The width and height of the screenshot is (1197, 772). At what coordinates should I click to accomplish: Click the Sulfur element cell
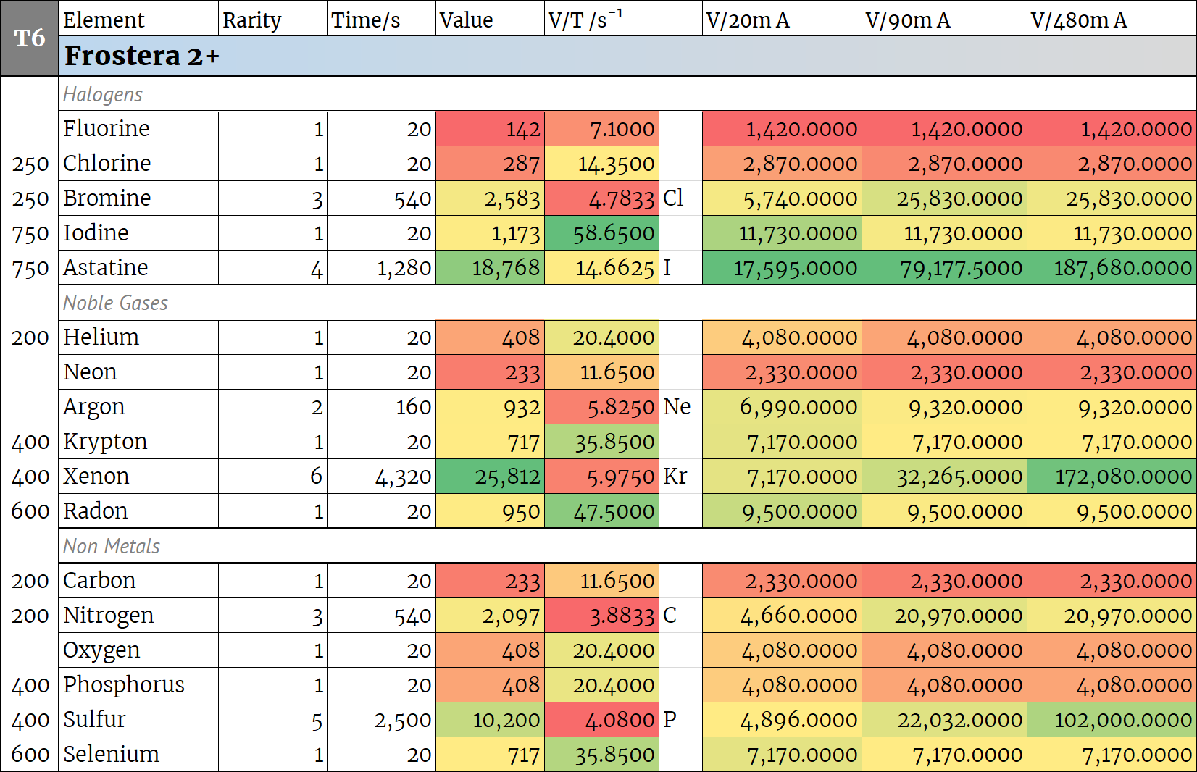(138, 720)
